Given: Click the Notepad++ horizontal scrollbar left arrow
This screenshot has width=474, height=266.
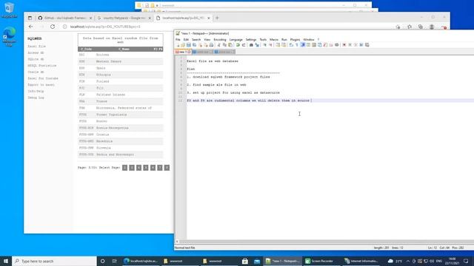Looking at the screenshot, I should 177,242.
